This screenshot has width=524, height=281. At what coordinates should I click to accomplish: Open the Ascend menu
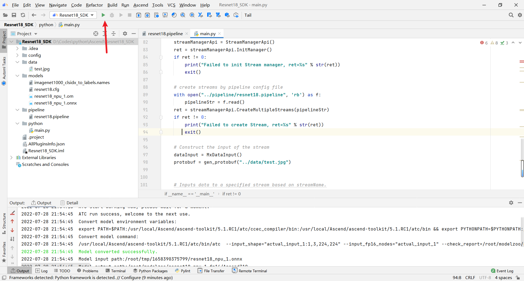tap(141, 5)
